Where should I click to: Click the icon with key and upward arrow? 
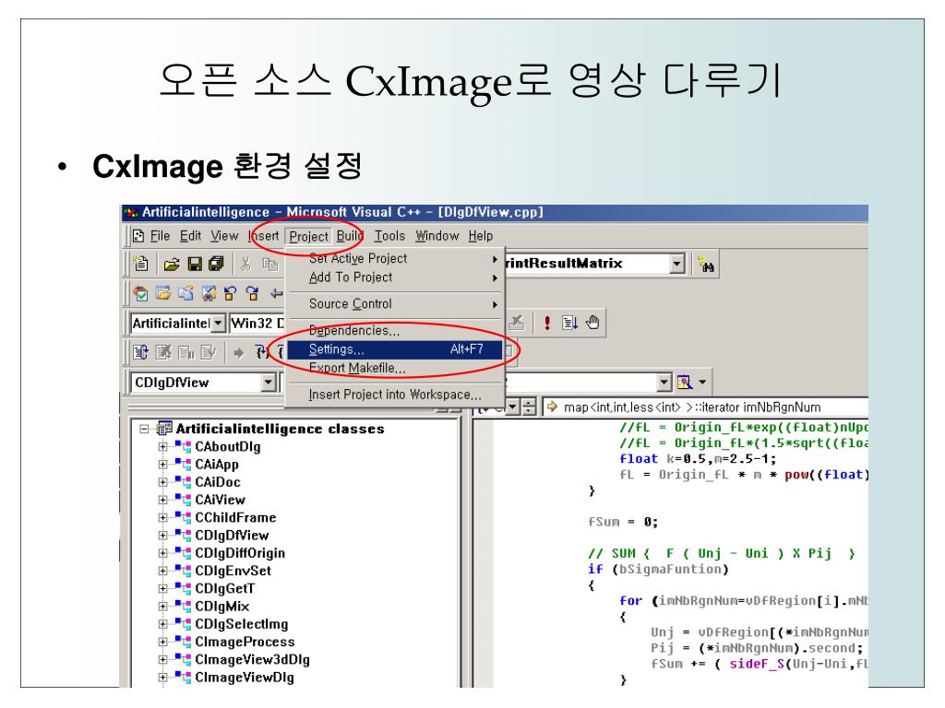click(230, 293)
